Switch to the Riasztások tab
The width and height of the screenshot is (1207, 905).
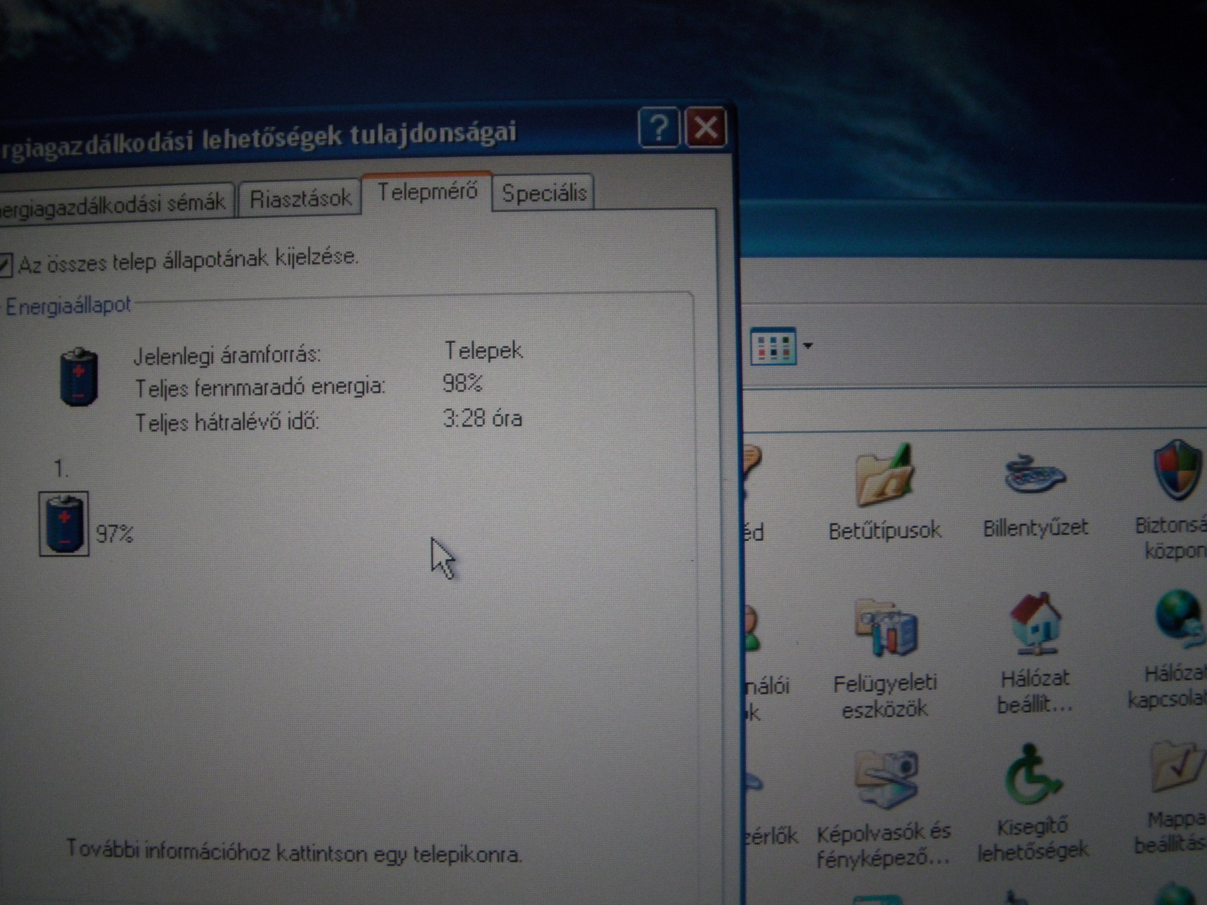(x=300, y=199)
